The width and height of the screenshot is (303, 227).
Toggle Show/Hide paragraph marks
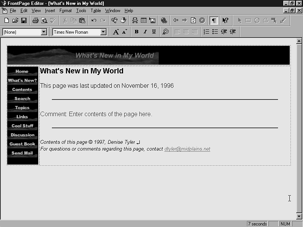click(x=214, y=20)
